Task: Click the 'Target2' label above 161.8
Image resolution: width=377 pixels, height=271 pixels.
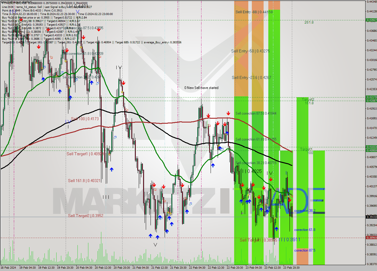Action: [308, 100]
